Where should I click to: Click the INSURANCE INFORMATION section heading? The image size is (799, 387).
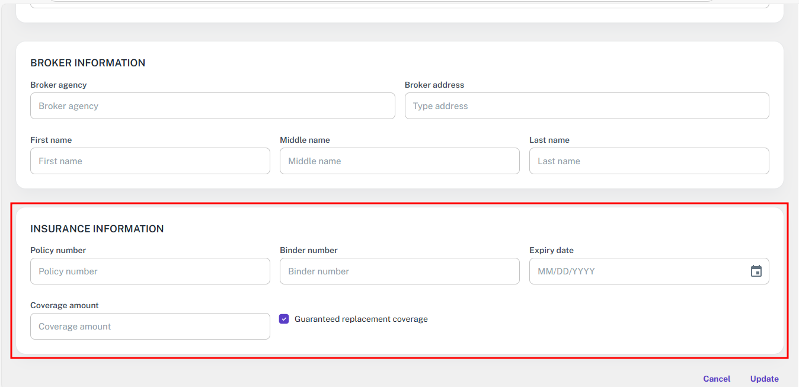tap(97, 229)
